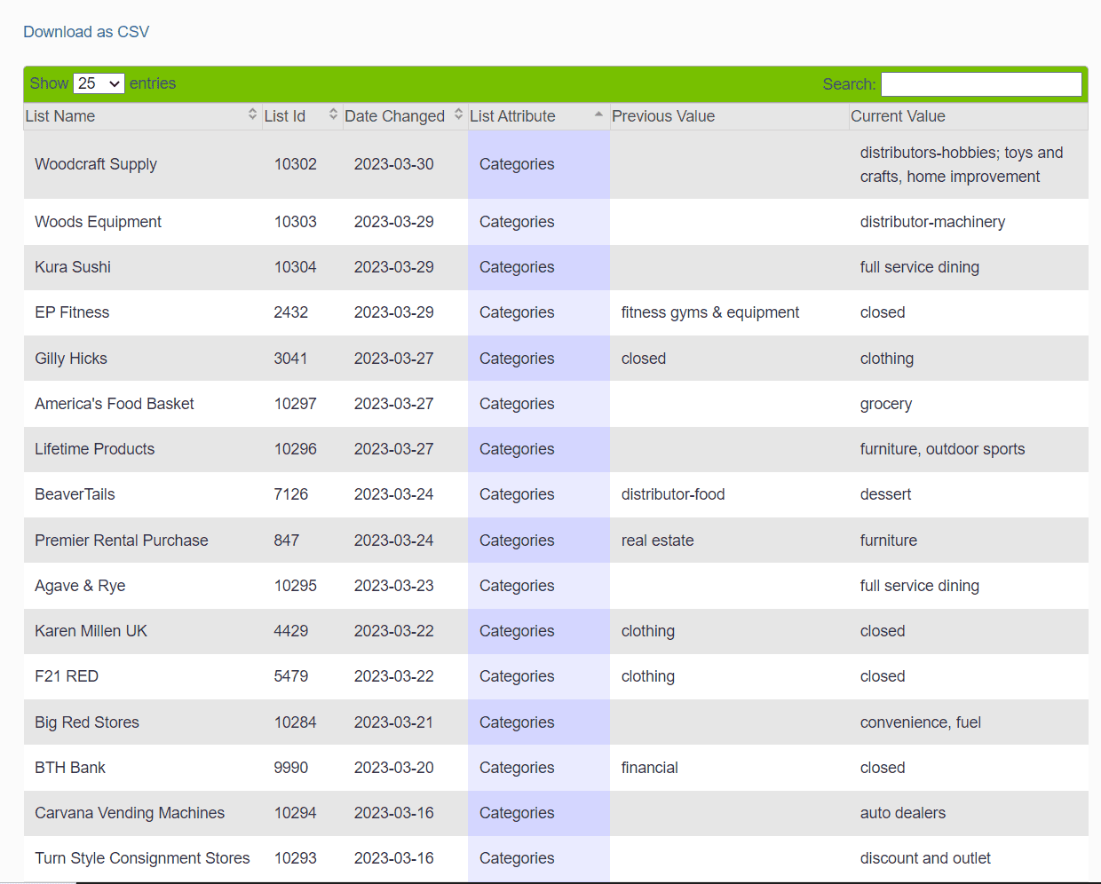The width and height of the screenshot is (1101, 884).
Task: Select the Woods Equipment list name
Action: click(x=98, y=222)
